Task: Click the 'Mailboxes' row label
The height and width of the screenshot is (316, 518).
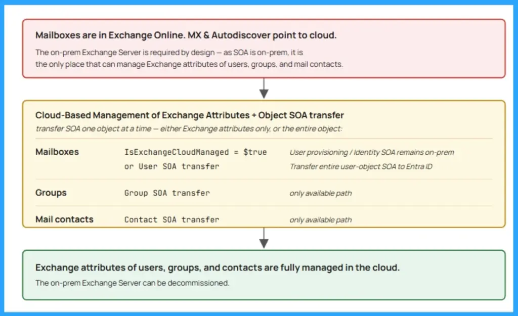Action: pyautogui.click(x=57, y=152)
